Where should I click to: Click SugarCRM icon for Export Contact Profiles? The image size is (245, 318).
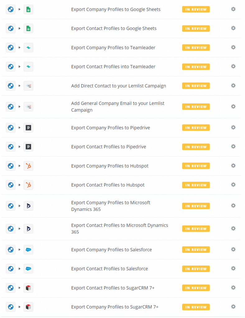(x=28, y=288)
